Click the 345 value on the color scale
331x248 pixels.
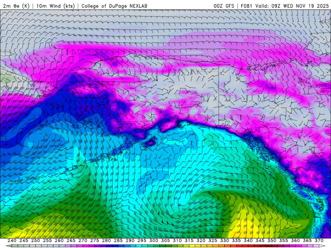pyautogui.click(x=260, y=241)
